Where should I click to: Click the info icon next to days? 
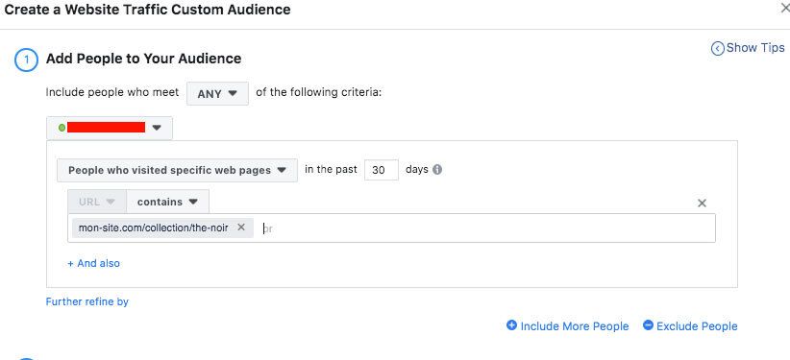(437, 170)
